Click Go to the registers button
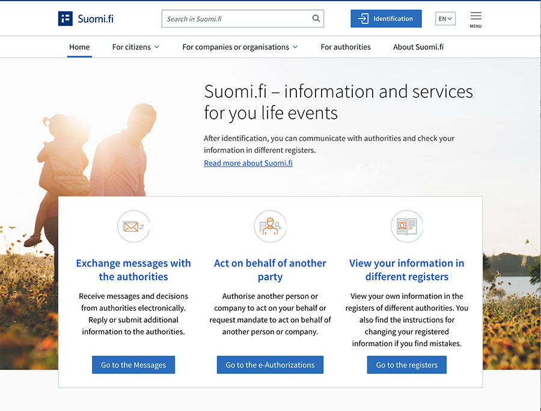This screenshot has height=411, width=541. click(x=407, y=365)
